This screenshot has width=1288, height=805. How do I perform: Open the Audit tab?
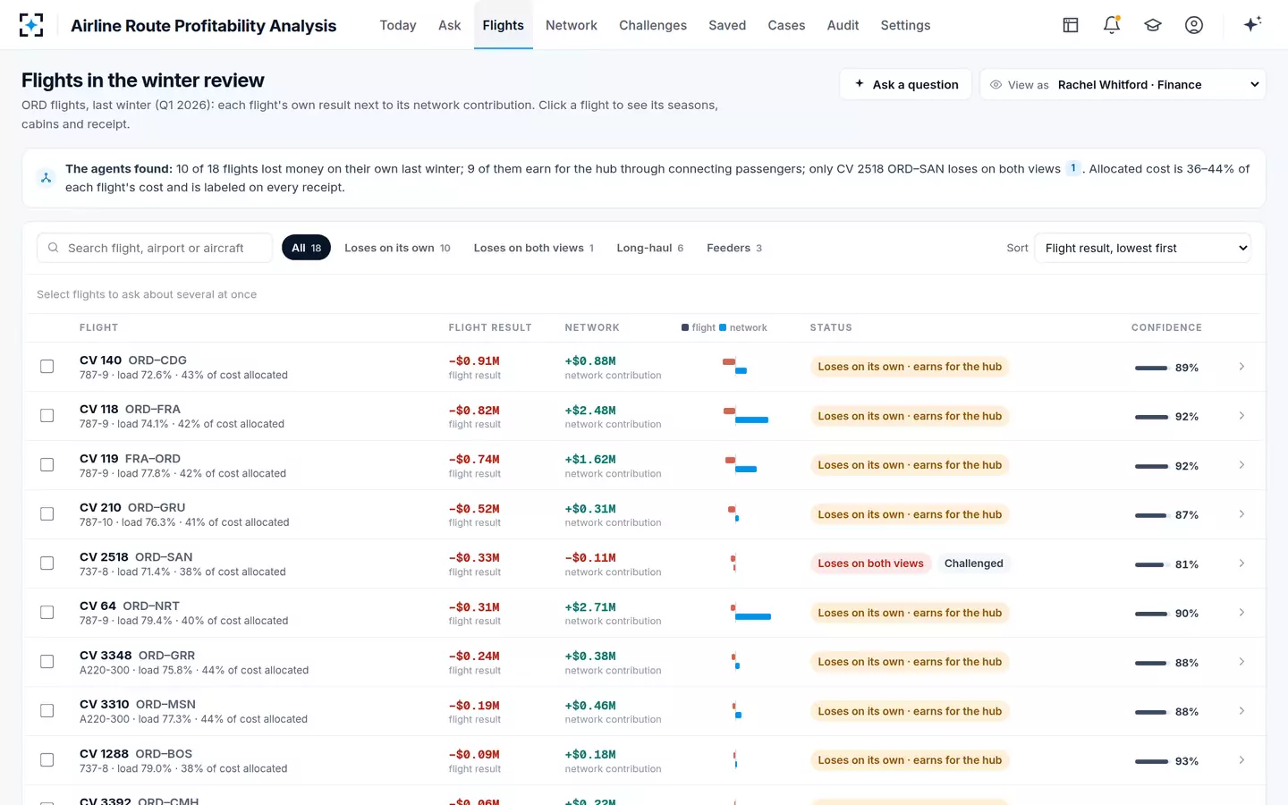pos(843,25)
